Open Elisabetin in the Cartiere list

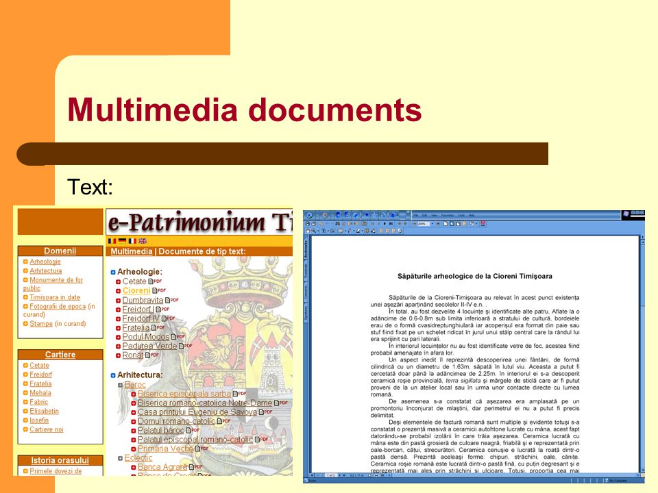44,412
